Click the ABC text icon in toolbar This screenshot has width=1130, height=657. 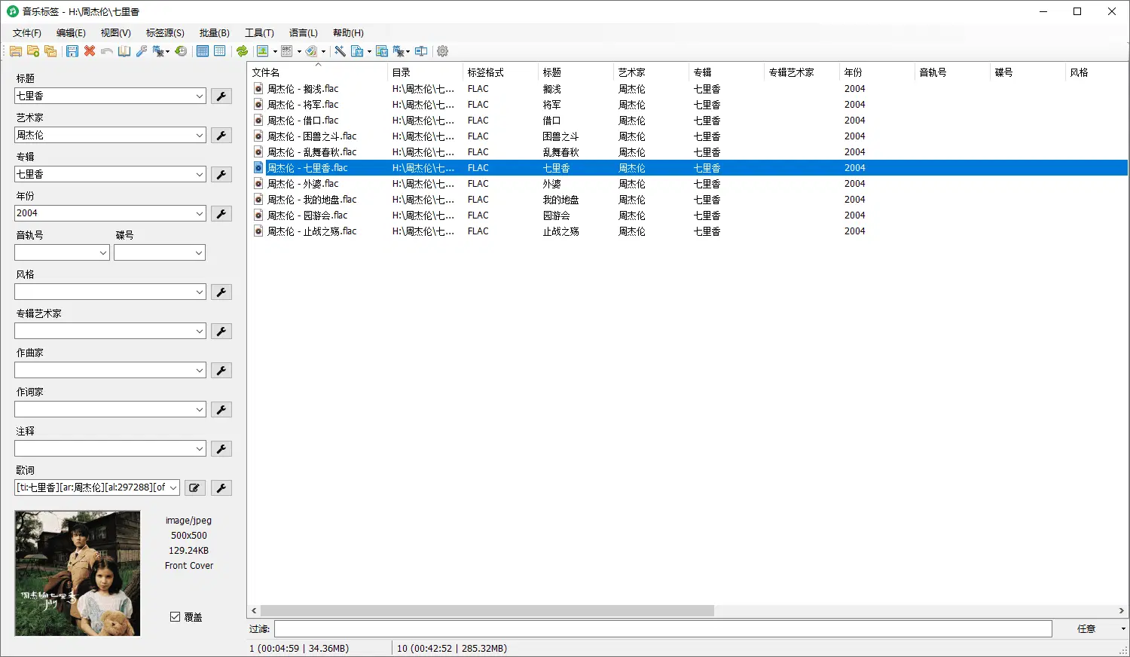pyautogui.click(x=287, y=51)
